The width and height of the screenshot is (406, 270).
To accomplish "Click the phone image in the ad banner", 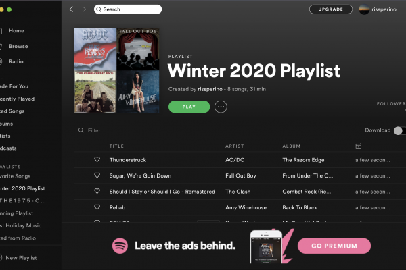I will click(266, 247).
